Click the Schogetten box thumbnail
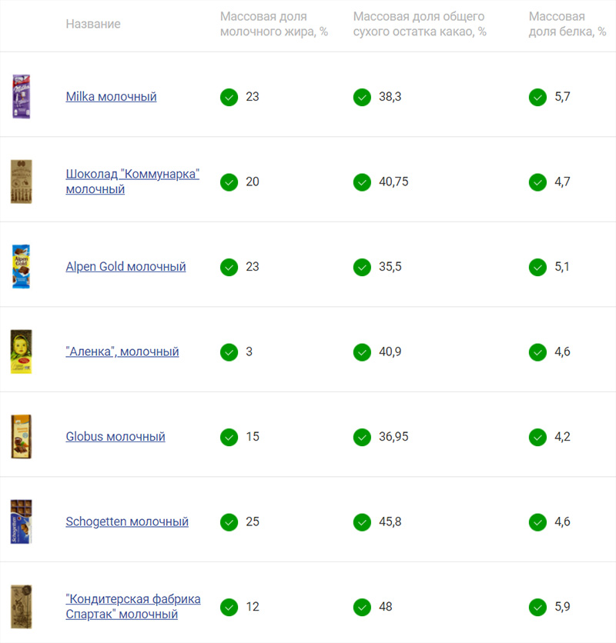This screenshot has width=616, height=643. 22,521
